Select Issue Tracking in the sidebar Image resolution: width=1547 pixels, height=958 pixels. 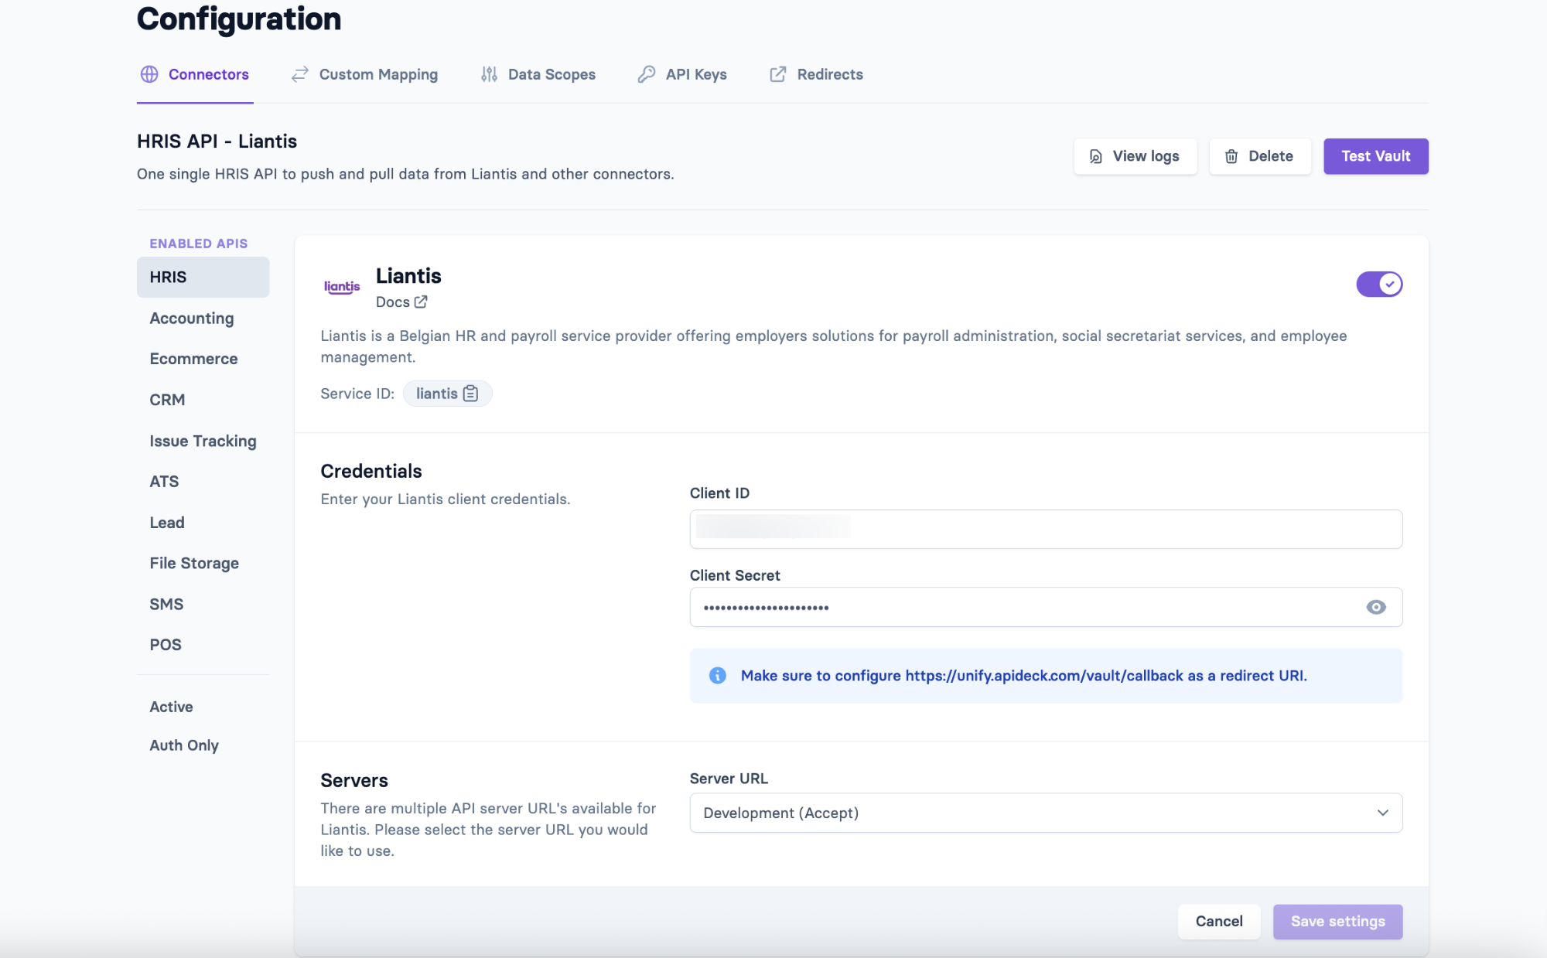point(203,441)
